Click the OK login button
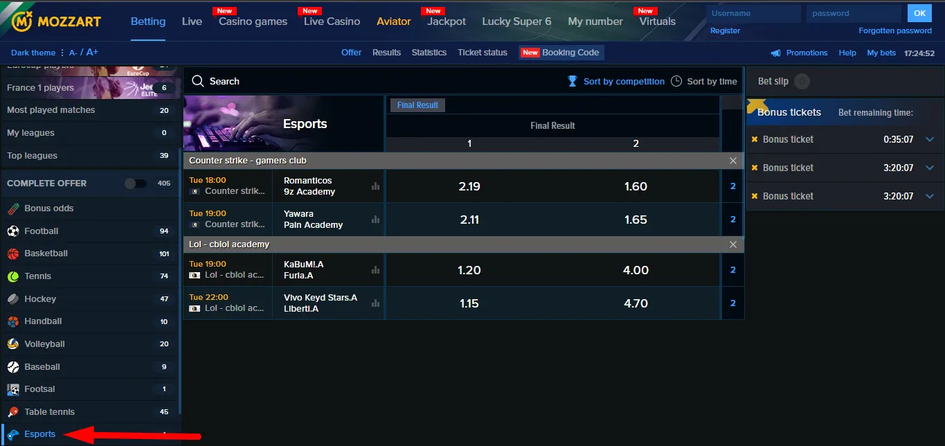 coord(919,13)
